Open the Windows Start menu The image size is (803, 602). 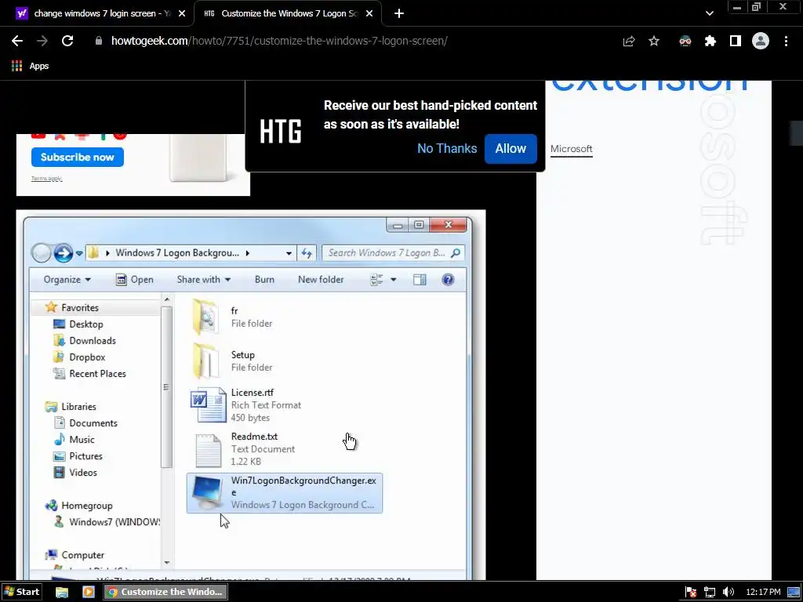tap(21, 592)
